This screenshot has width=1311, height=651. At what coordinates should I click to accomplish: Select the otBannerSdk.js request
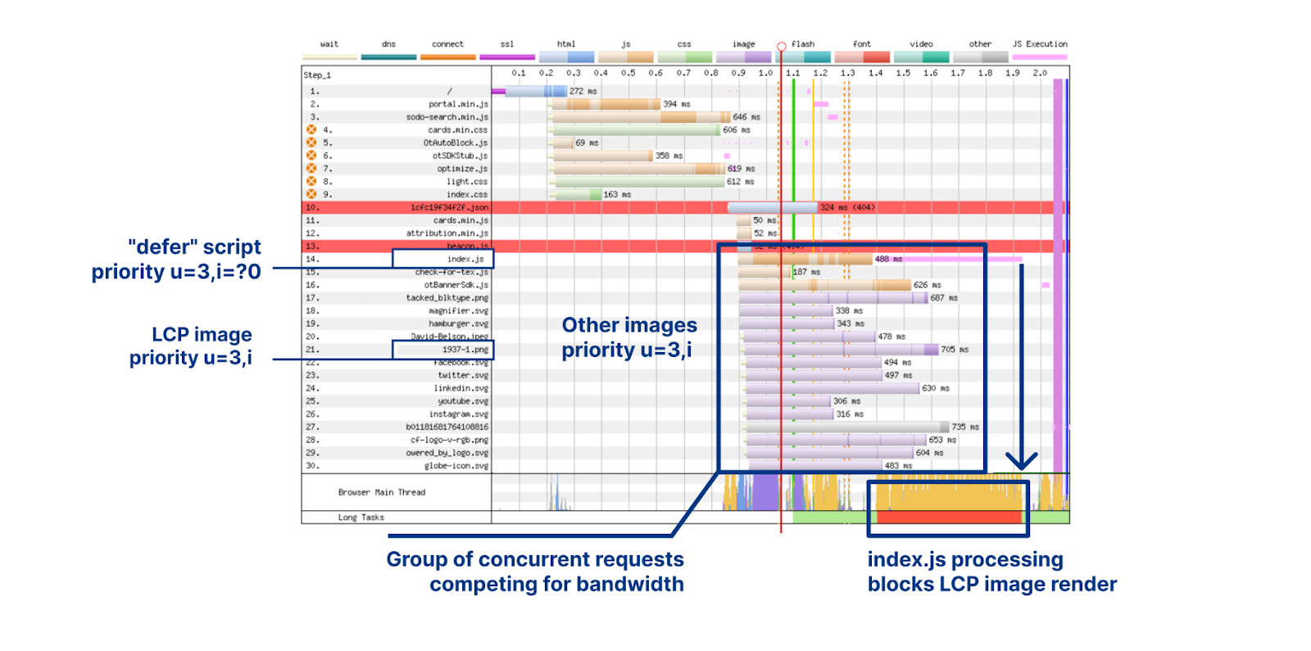coord(456,285)
